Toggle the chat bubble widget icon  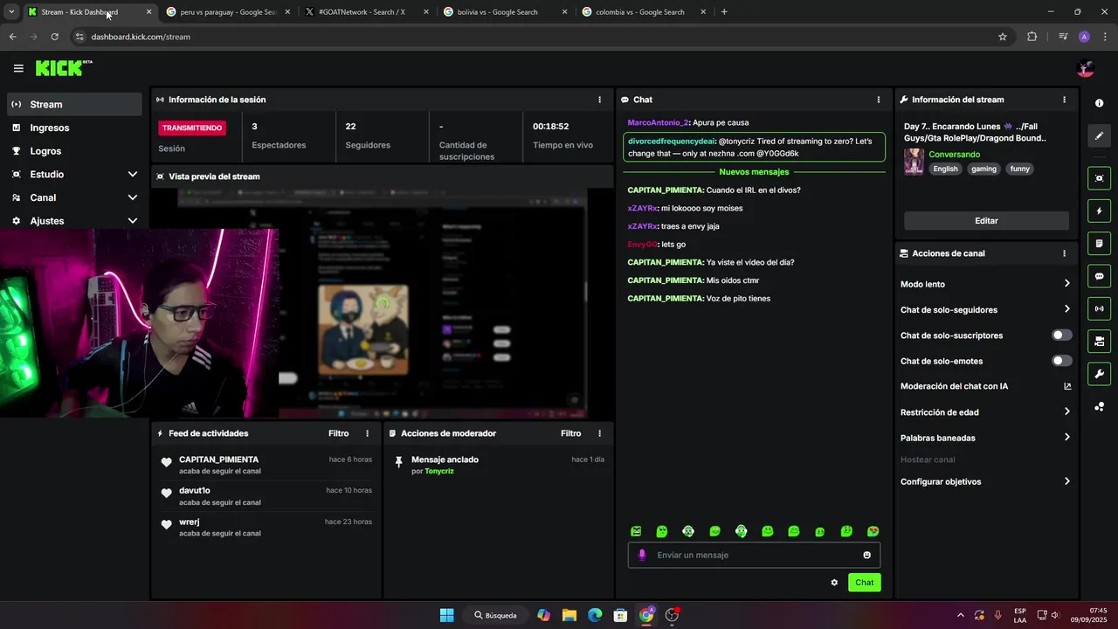pyautogui.click(x=1099, y=276)
